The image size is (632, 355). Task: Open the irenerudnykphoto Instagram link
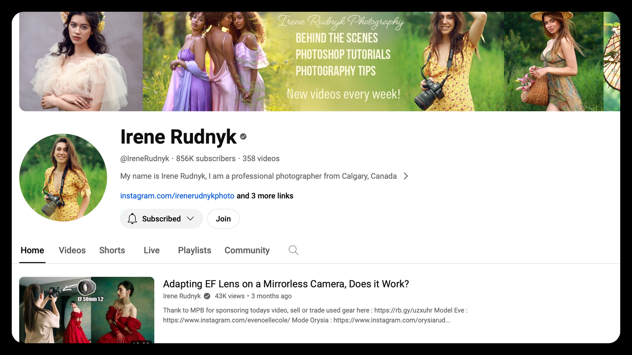(177, 196)
